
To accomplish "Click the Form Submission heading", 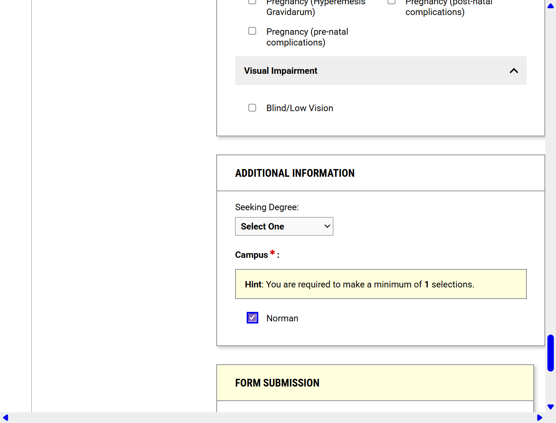I will point(277,383).
